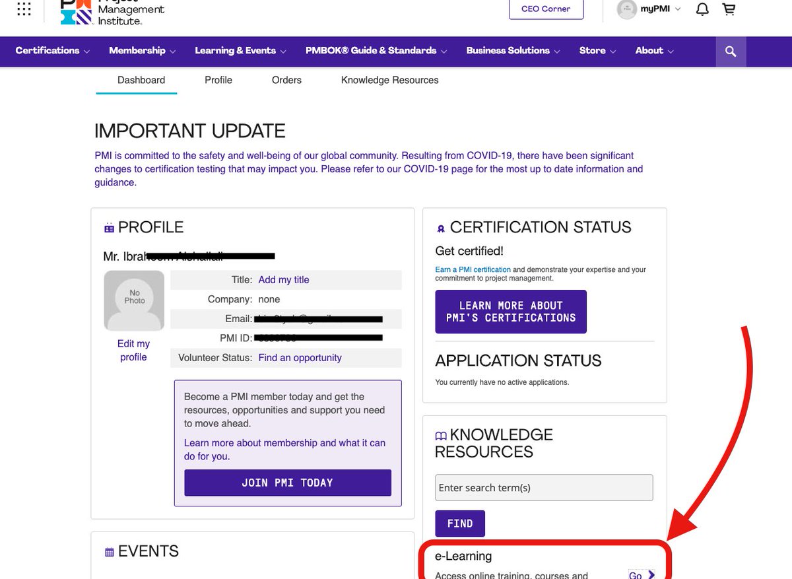Image resolution: width=792 pixels, height=579 pixels.
Task: Click the No Photo profile placeholder
Action: (x=134, y=300)
